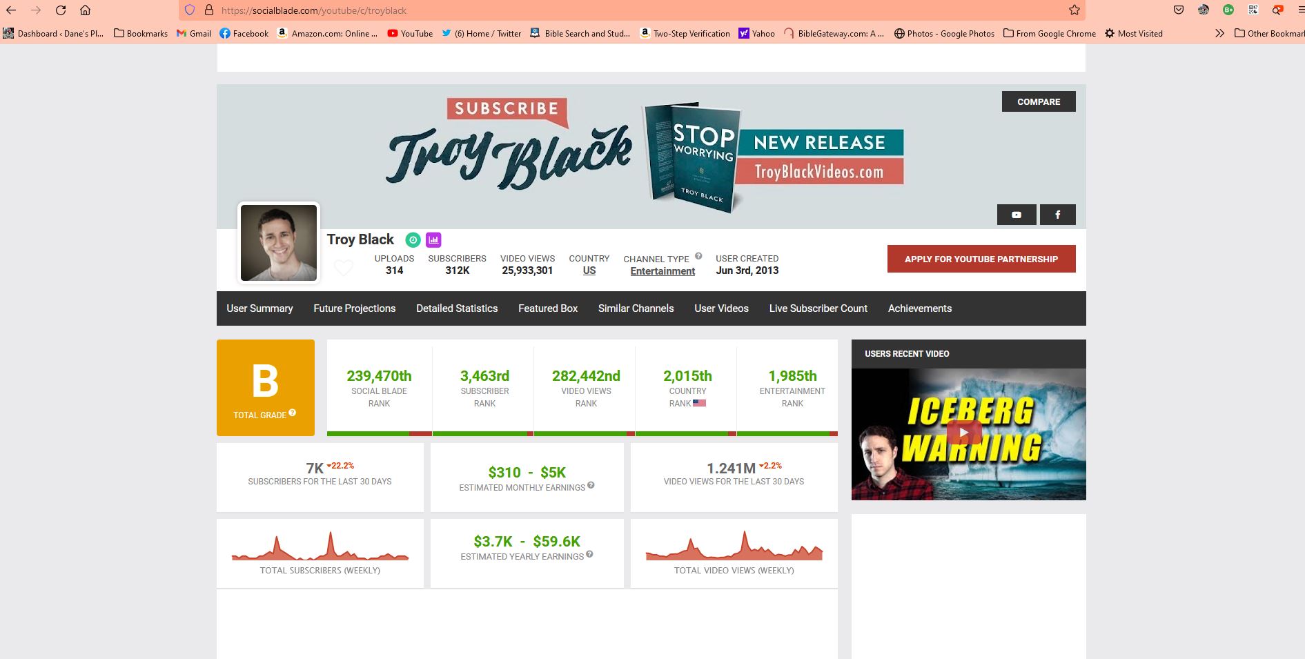Click the Entertainment channel type link
This screenshot has height=659, width=1305.
(663, 271)
